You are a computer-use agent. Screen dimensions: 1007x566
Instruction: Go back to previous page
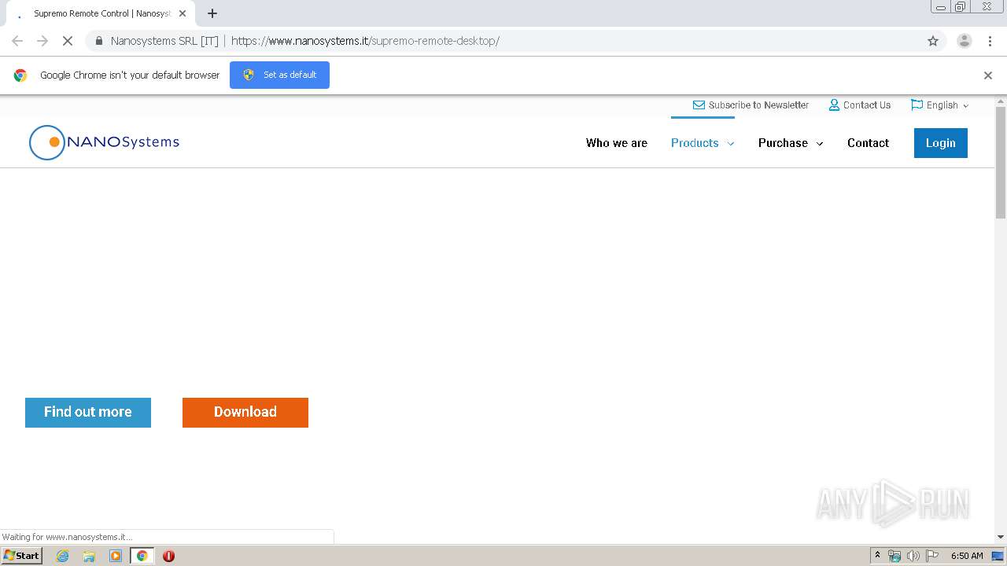click(17, 41)
